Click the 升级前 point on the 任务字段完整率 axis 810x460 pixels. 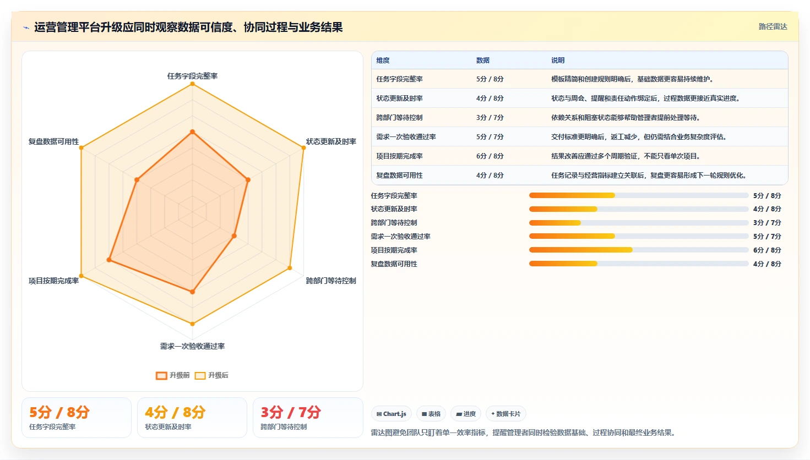pyautogui.click(x=192, y=132)
